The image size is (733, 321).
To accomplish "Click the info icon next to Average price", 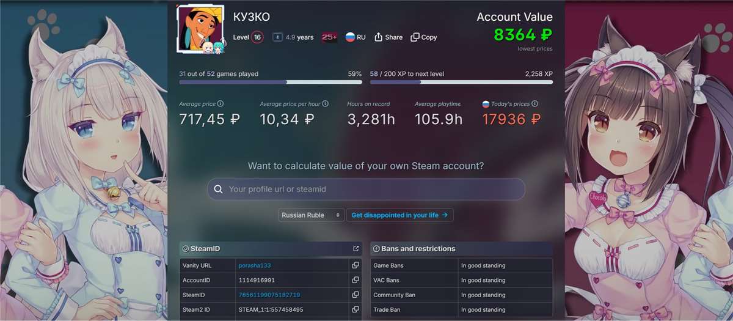I will pyautogui.click(x=221, y=104).
